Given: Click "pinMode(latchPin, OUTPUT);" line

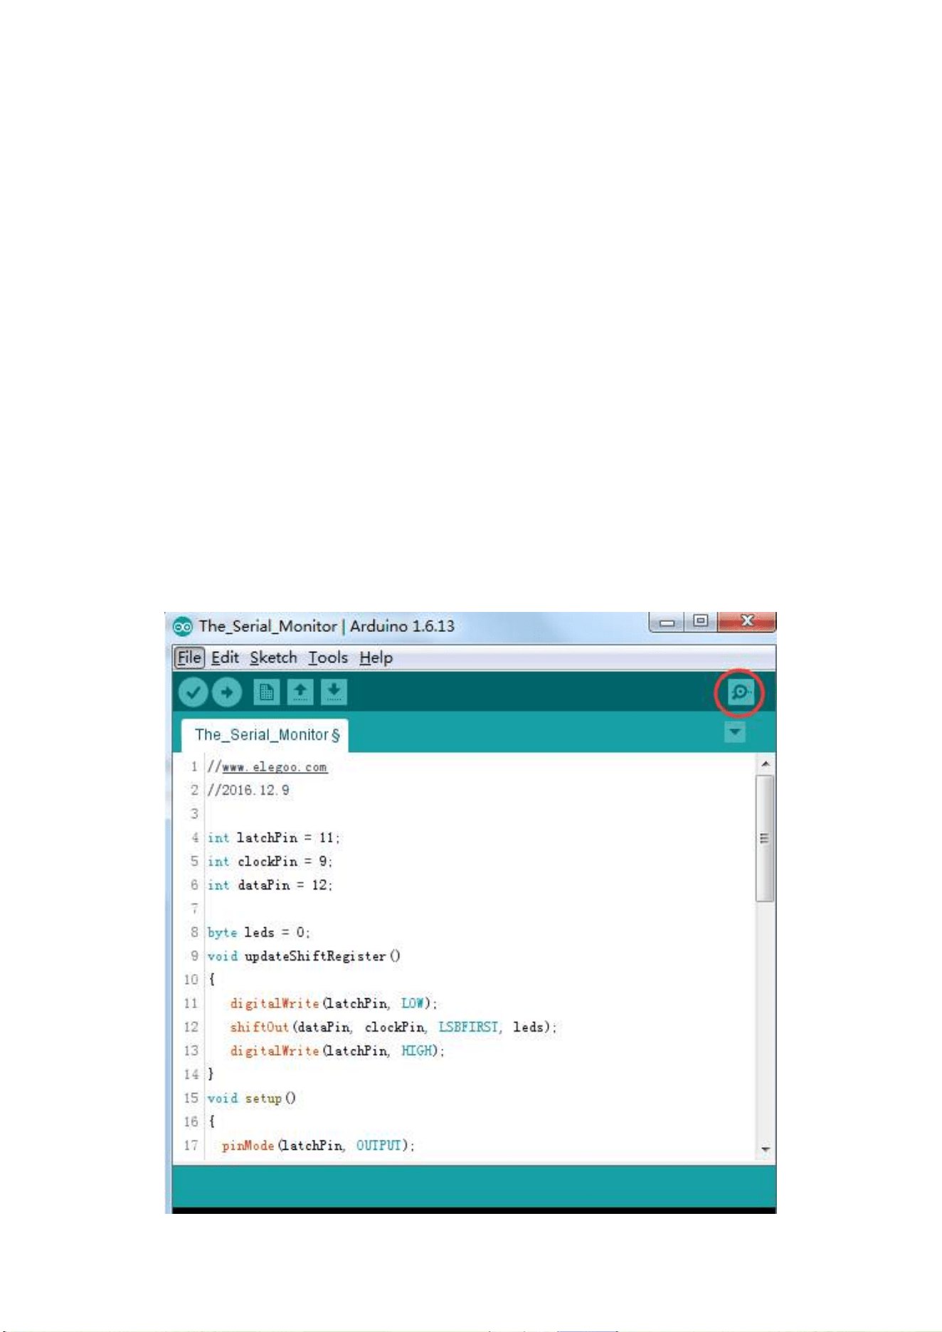Looking at the screenshot, I should tap(318, 1145).
